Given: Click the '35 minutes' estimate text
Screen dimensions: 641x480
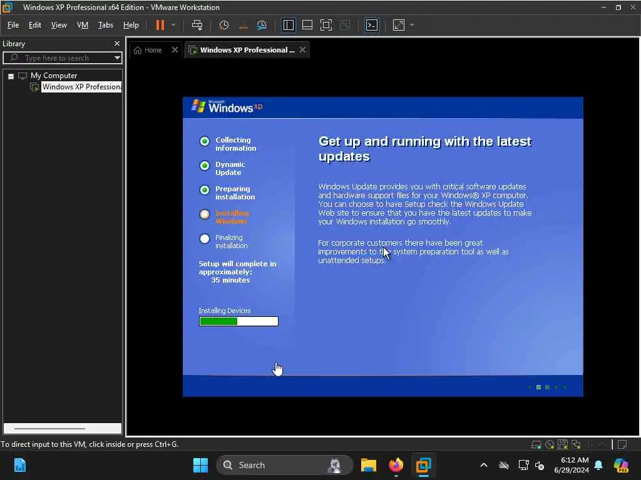Looking at the screenshot, I should coord(230,280).
